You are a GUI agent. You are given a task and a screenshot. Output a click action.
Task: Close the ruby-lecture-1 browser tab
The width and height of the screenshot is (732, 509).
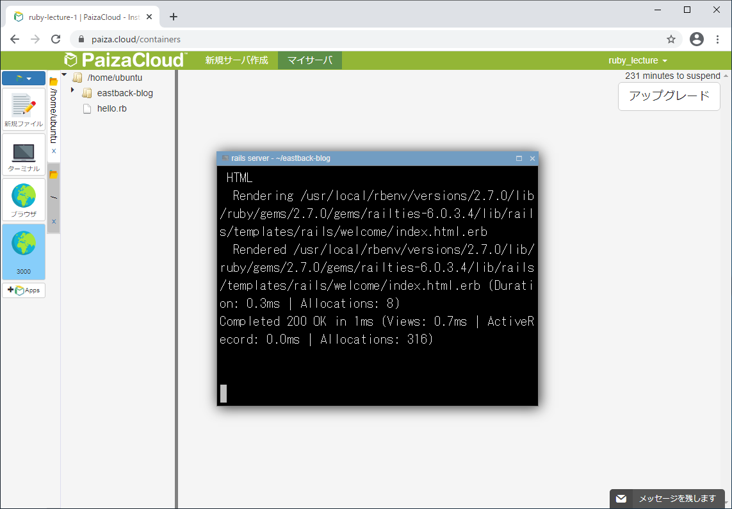pyautogui.click(x=149, y=17)
